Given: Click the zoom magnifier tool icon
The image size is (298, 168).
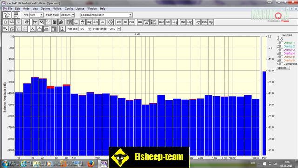Looking at the screenshot, I should point(5,29).
